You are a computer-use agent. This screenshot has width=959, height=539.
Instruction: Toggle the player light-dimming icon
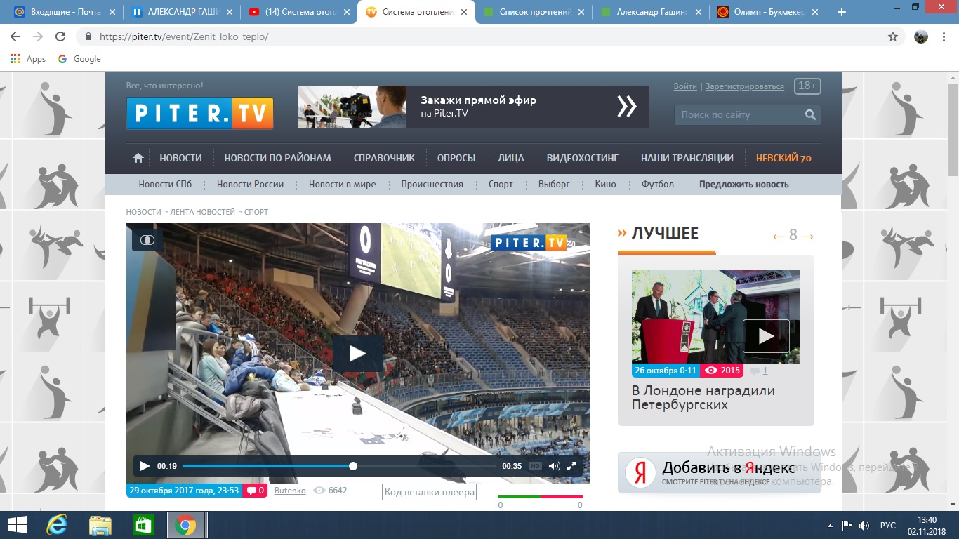pos(147,239)
